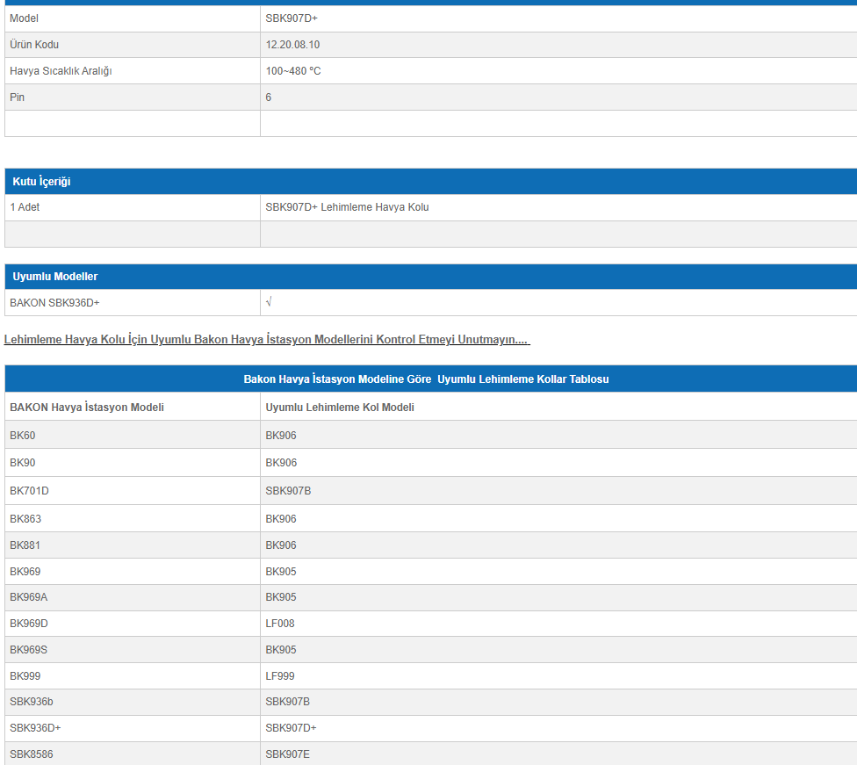Select the "1 Adet" cell
857x765 pixels.
pos(133,207)
